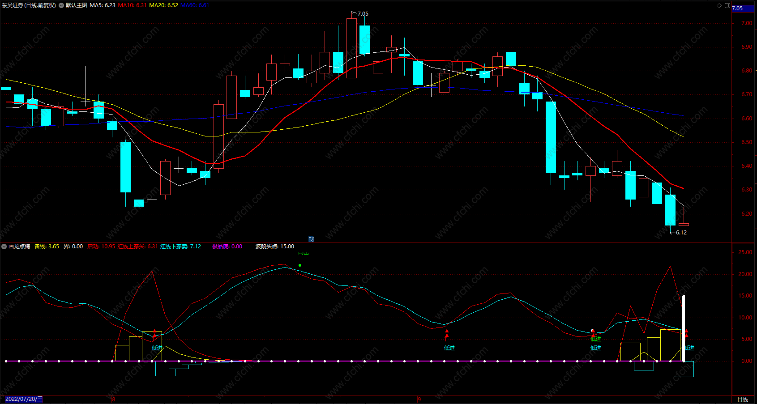Expand the 画龙点睛 sub-indicator dropdown arrow
This screenshot has height=404, width=757.
(x=4, y=247)
